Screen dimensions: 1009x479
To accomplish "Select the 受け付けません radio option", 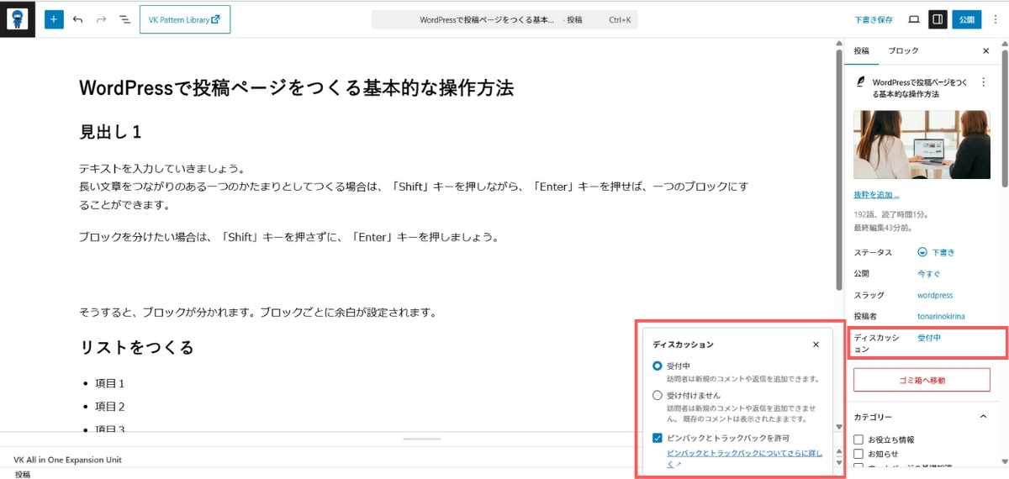I will pos(658,395).
